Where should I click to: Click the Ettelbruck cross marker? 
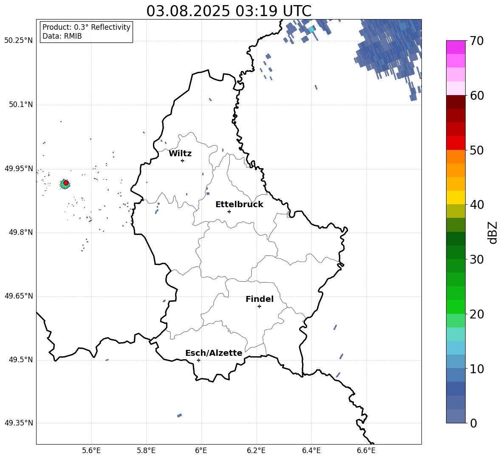coord(229,211)
